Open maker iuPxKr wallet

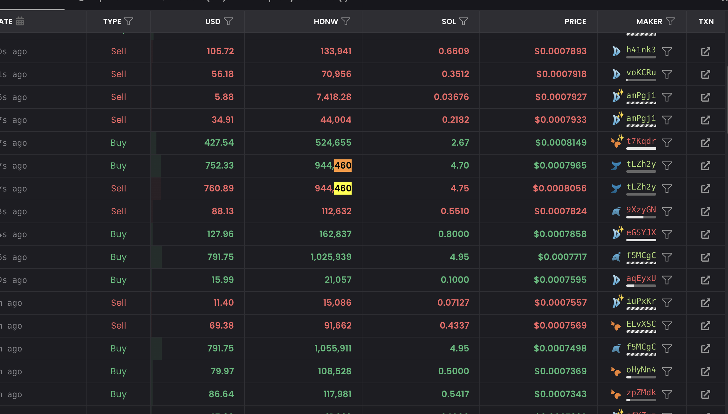pyautogui.click(x=641, y=301)
